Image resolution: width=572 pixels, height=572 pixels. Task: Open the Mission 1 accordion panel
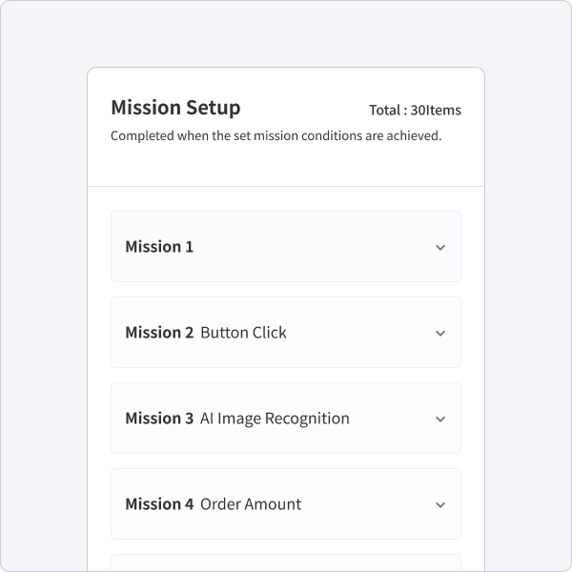point(286,246)
